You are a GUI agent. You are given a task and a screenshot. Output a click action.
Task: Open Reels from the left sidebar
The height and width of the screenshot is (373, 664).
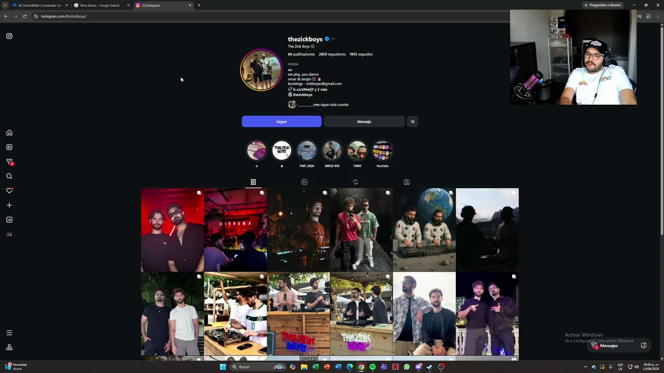(x=9, y=147)
